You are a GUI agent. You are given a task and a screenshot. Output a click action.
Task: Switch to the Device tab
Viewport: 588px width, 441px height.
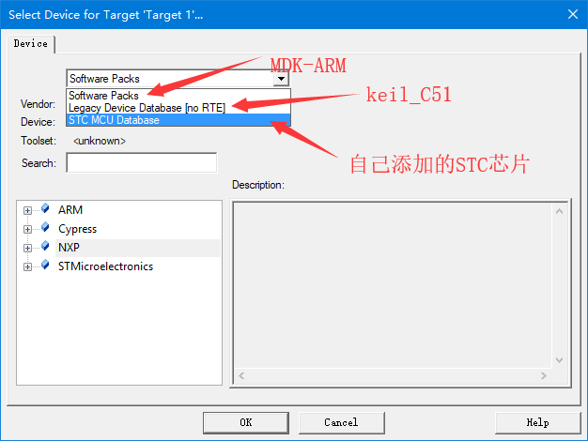tap(31, 44)
